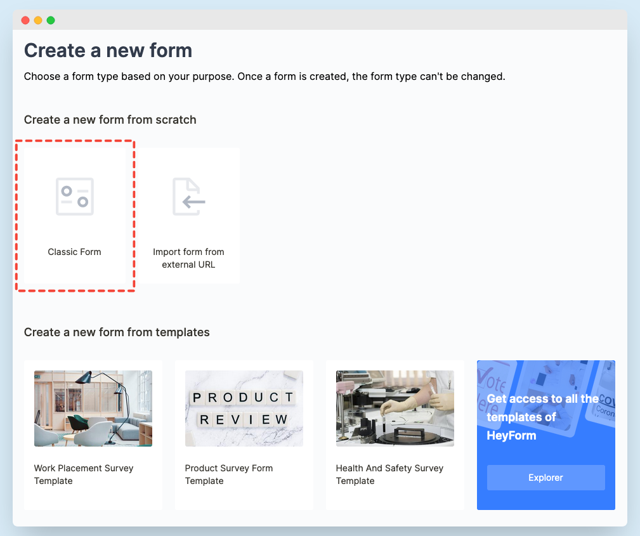Close the window with the red button
This screenshot has height=536, width=640.
tap(25, 20)
